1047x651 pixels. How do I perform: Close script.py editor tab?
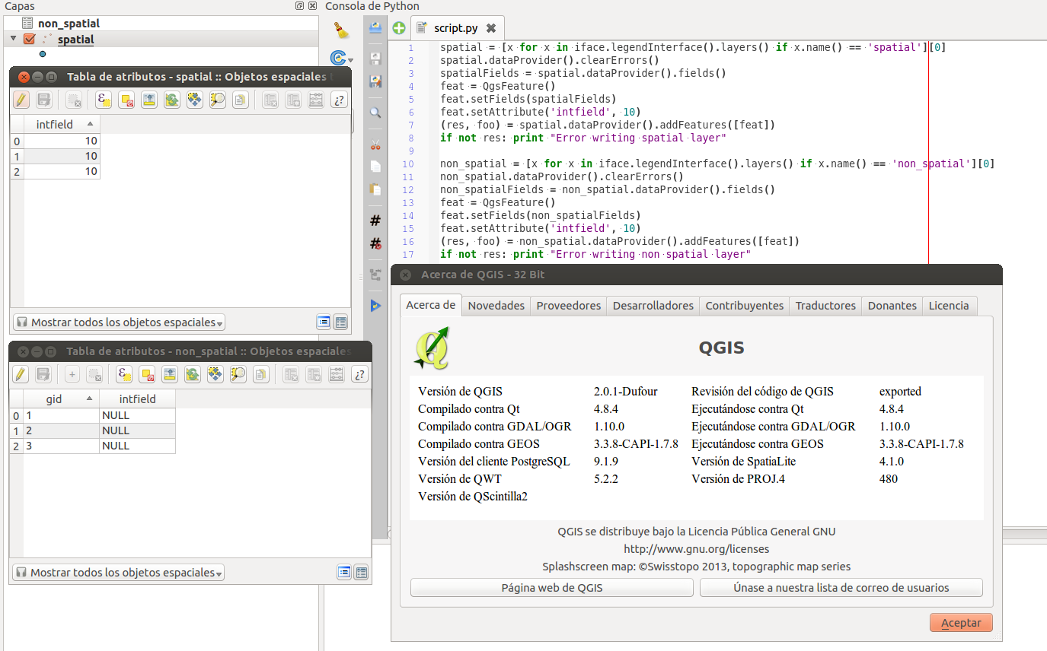point(491,28)
